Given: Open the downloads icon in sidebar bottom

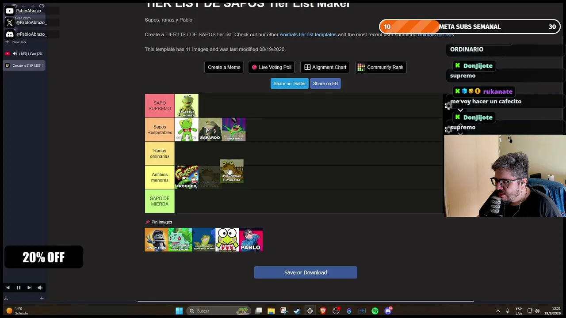Looking at the screenshot, I should [6, 299].
